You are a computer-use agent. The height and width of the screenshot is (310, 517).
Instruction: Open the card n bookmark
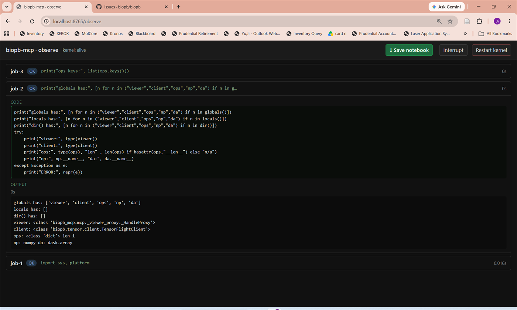(x=337, y=34)
